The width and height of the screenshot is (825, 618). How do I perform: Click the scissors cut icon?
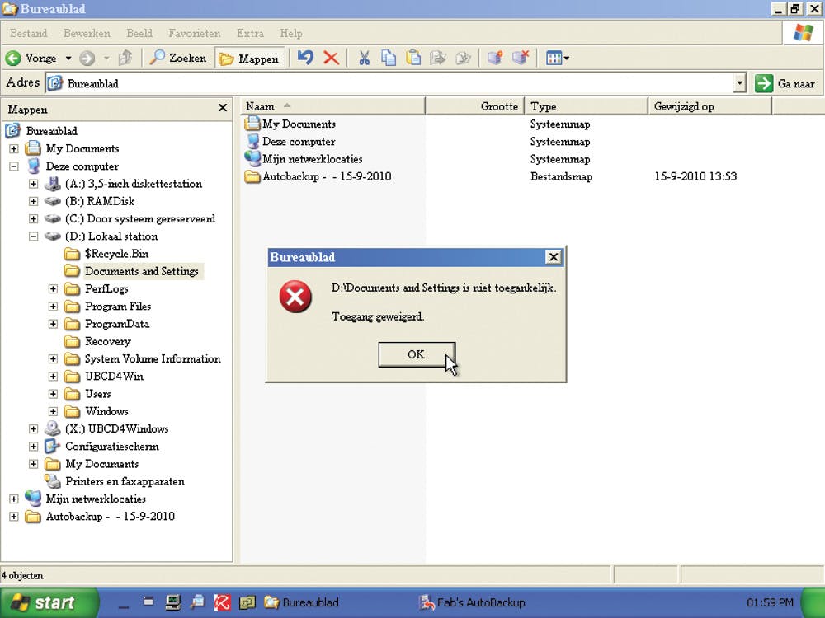coord(364,58)
